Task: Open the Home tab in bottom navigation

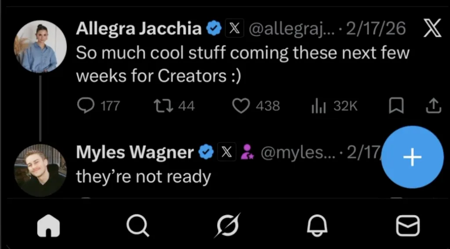Action: coord(48,226)
